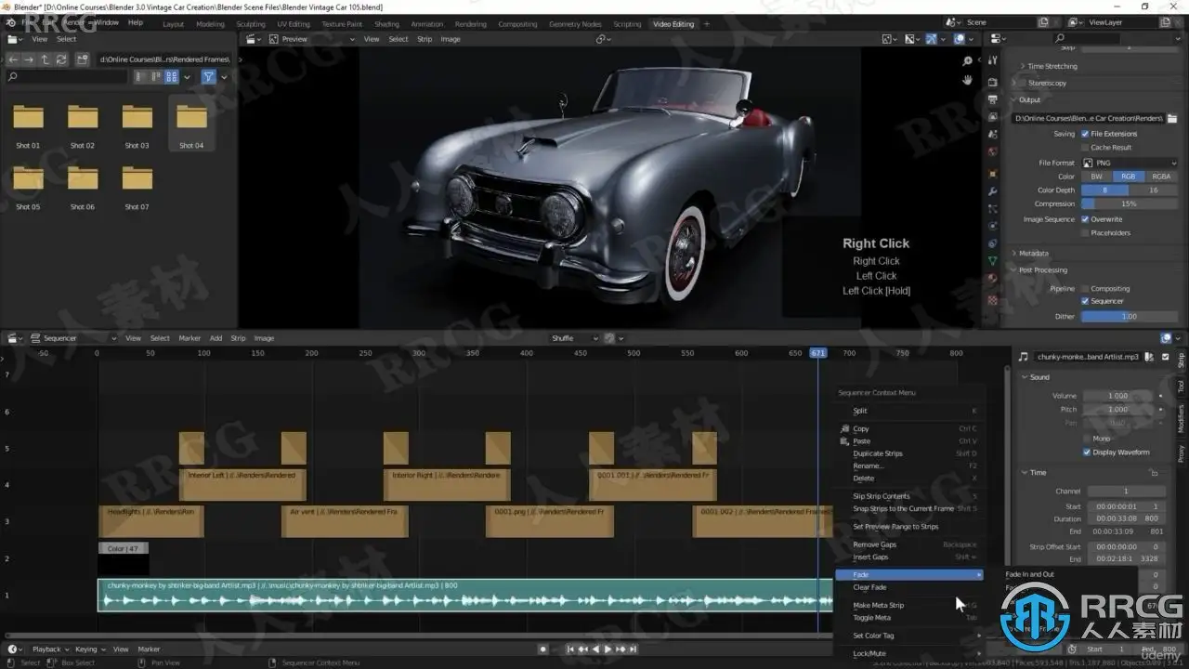Click the zoom magnifier icon in preview

(967, 61)
